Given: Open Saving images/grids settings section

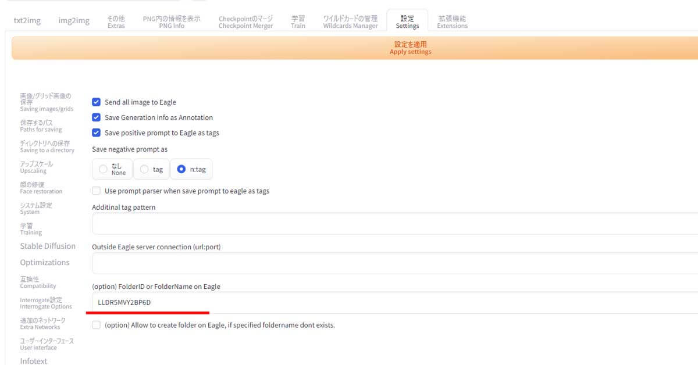Looking at the screenshot, I should coord(47,102).
